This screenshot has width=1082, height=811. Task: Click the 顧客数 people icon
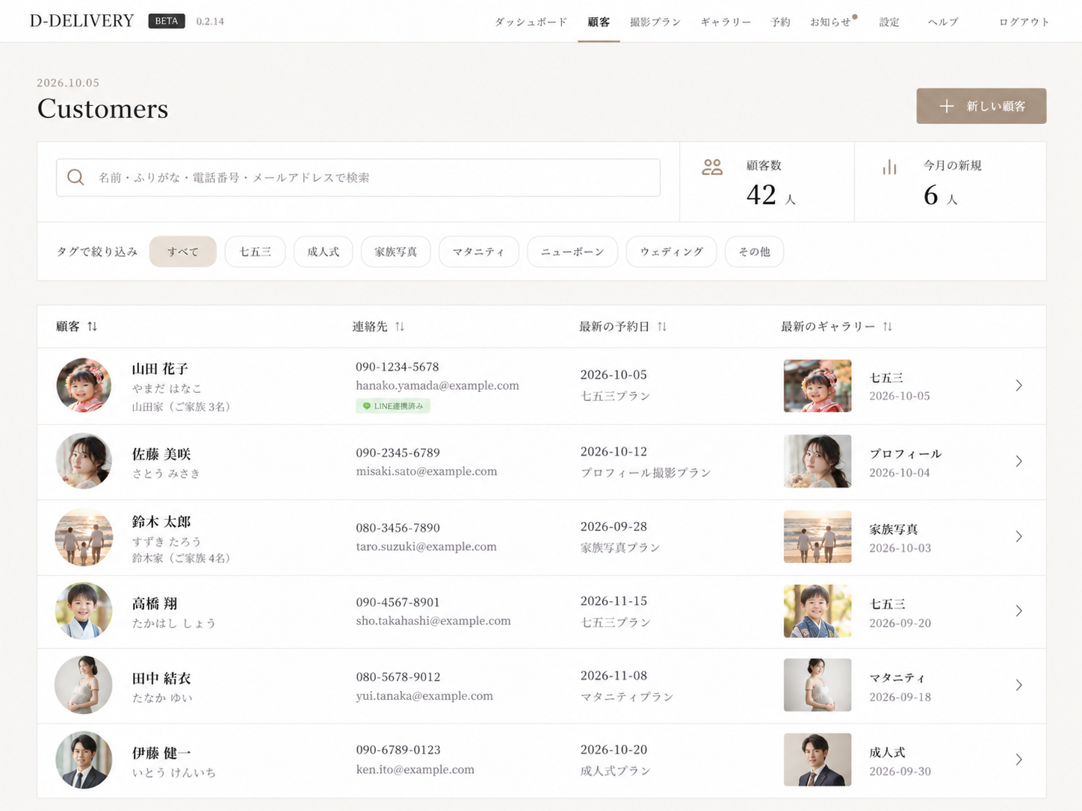pyautogui.click(x=712, y=167)
